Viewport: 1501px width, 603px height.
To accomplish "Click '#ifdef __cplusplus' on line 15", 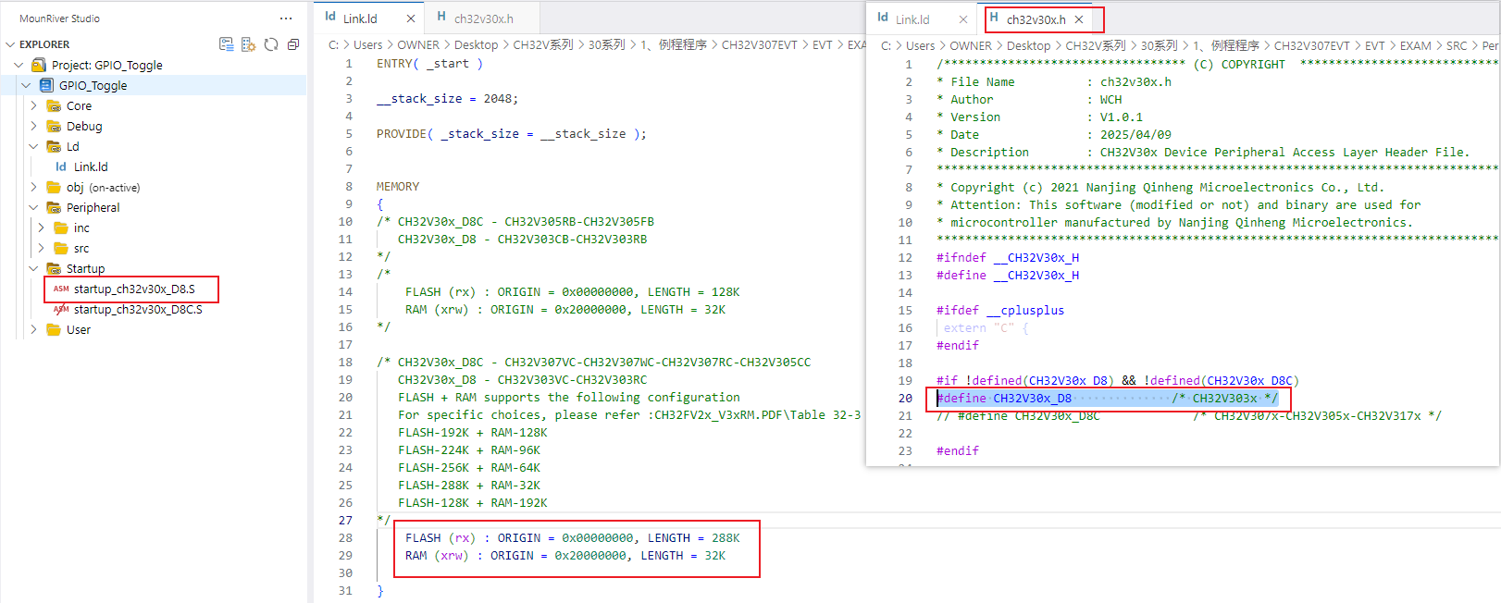I will coord(1000,311).
